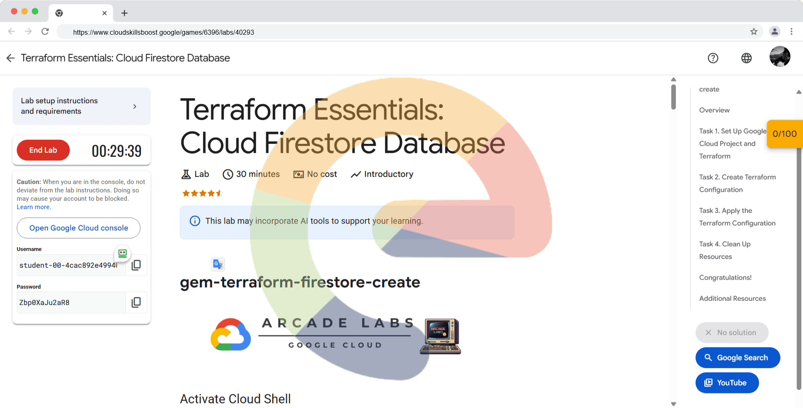Open the user avatar menu
This screenshot has width=803, height=408.
tap(780, 56)
